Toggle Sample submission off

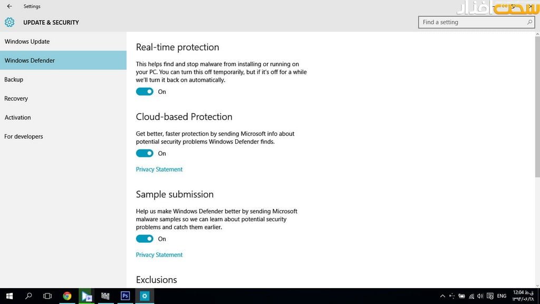click(144, 239)
